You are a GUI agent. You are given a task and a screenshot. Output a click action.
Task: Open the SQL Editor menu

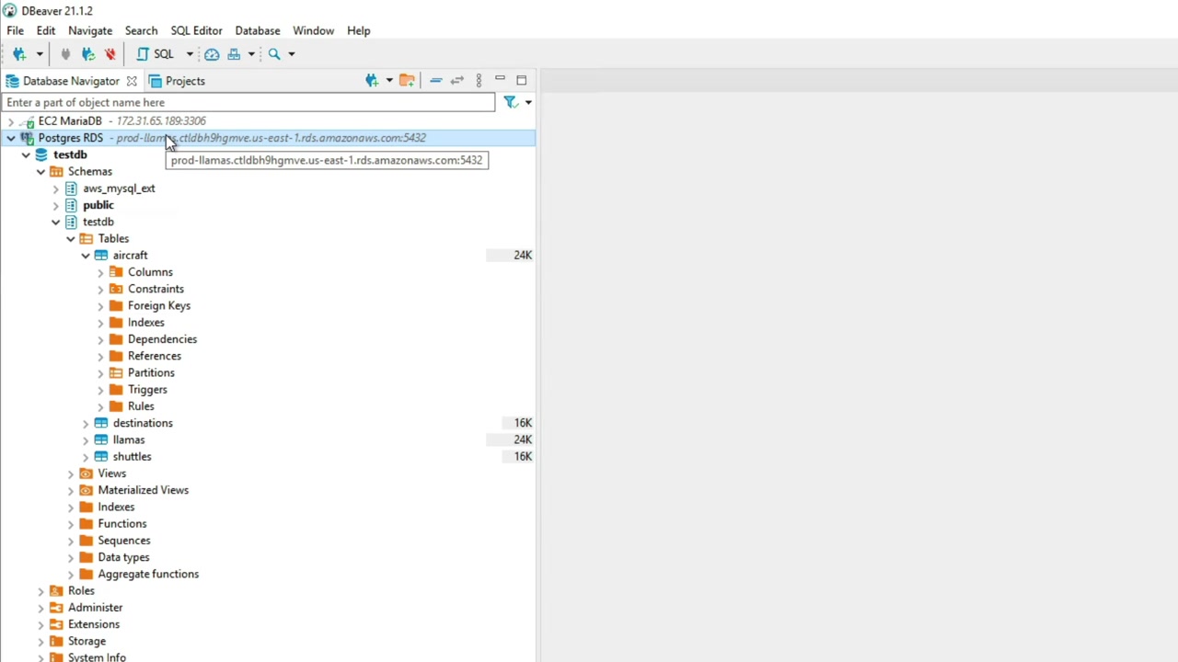click(196, 30)
